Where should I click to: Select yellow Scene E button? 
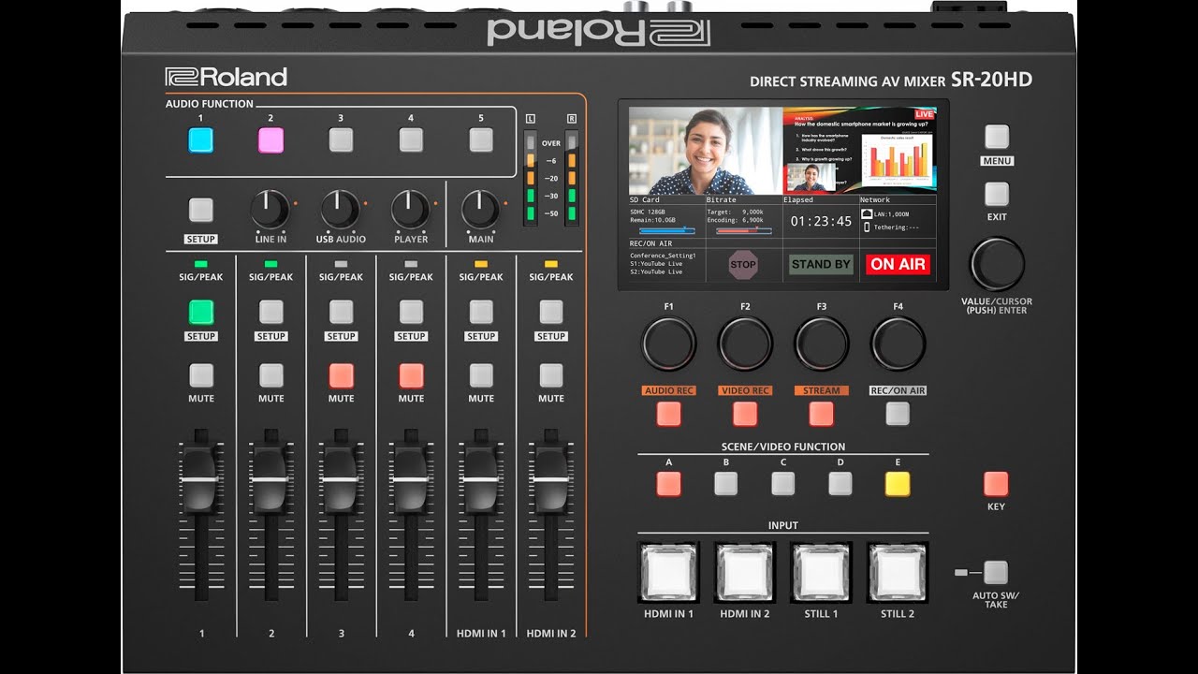[898, 484]
